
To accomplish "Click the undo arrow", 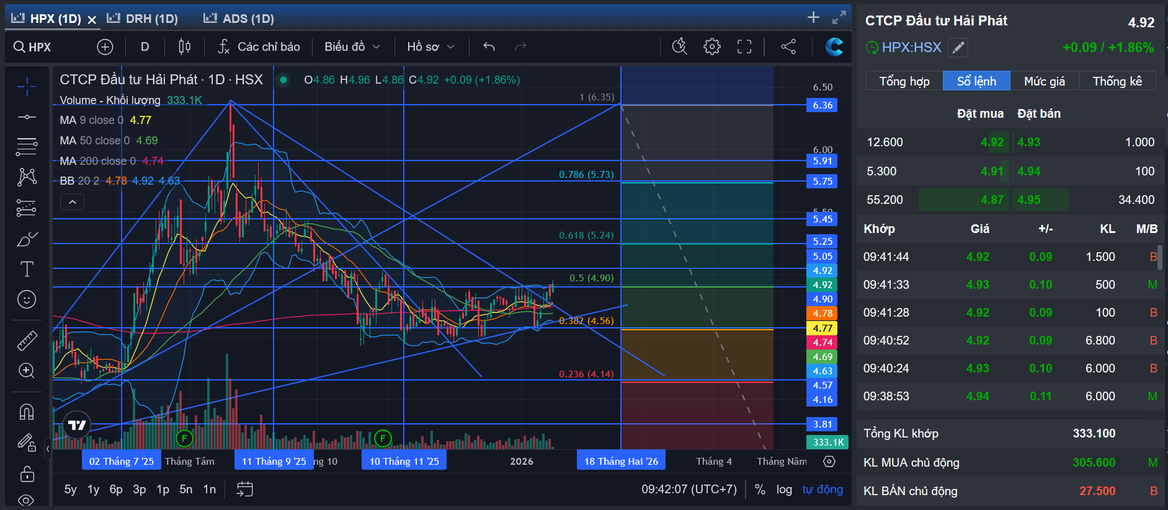I will click(x=489, y=46).
